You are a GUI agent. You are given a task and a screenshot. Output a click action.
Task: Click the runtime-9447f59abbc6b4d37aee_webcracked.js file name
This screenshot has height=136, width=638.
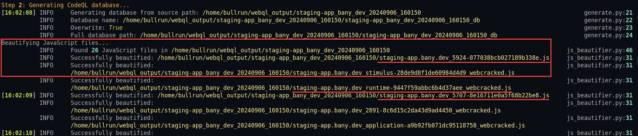[x=402, y=88]
